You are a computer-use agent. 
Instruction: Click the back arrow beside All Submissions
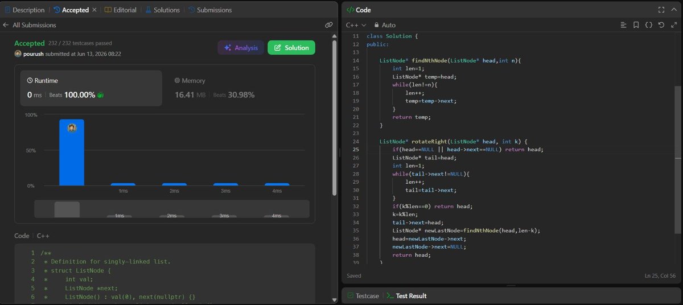pyautogui.click(x=6, y=25)
